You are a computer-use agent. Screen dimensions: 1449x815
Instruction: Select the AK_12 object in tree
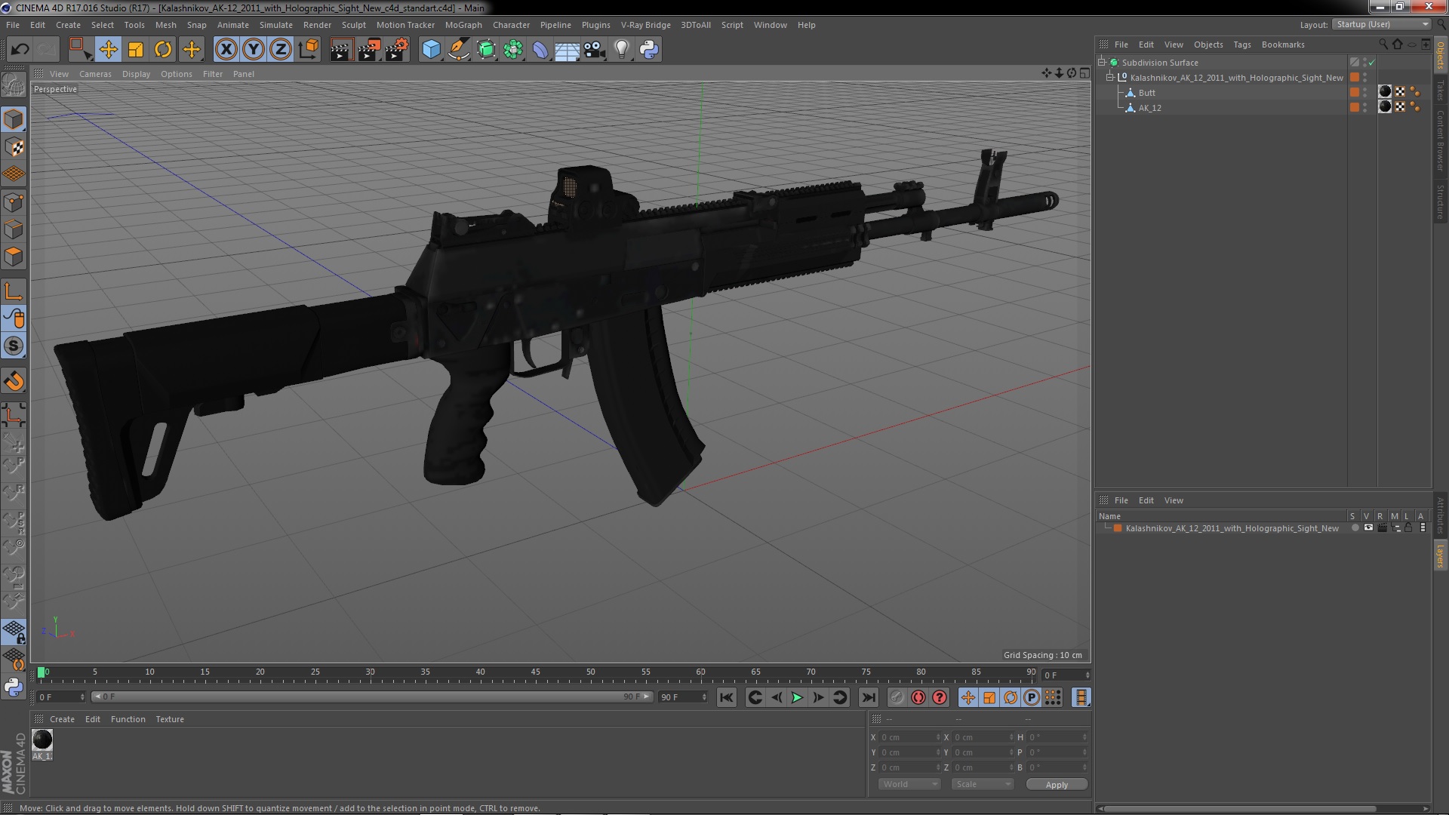pyautogui.click(x=1149, y=108)
